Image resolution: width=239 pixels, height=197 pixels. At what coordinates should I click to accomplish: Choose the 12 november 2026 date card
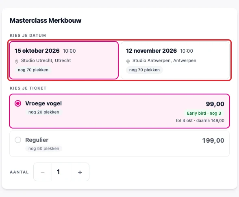click(175, 60)
